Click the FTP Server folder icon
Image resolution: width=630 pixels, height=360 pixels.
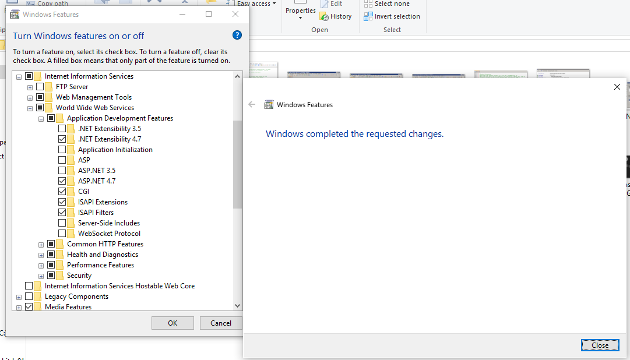(x=49, y=87)
